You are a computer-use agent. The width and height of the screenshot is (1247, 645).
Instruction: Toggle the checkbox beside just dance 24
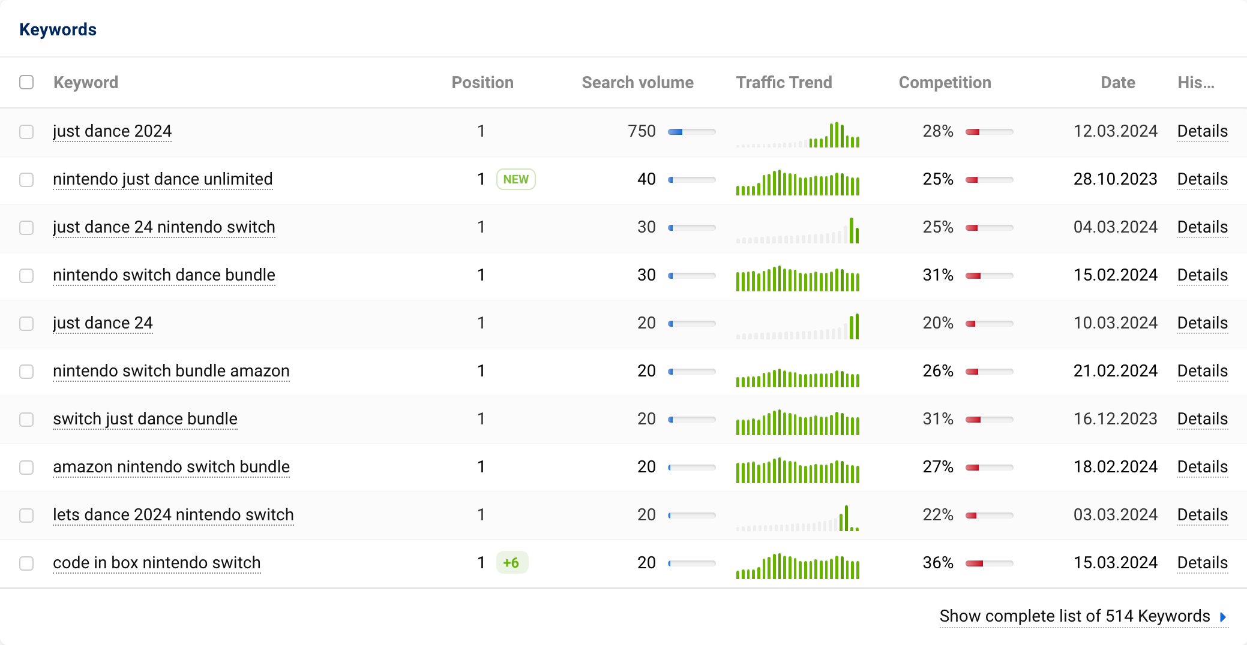point(26,323)
